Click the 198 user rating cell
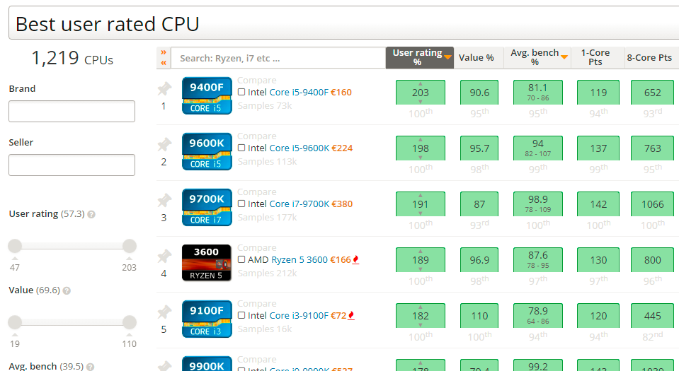679x371 pixels. point(421,148)
